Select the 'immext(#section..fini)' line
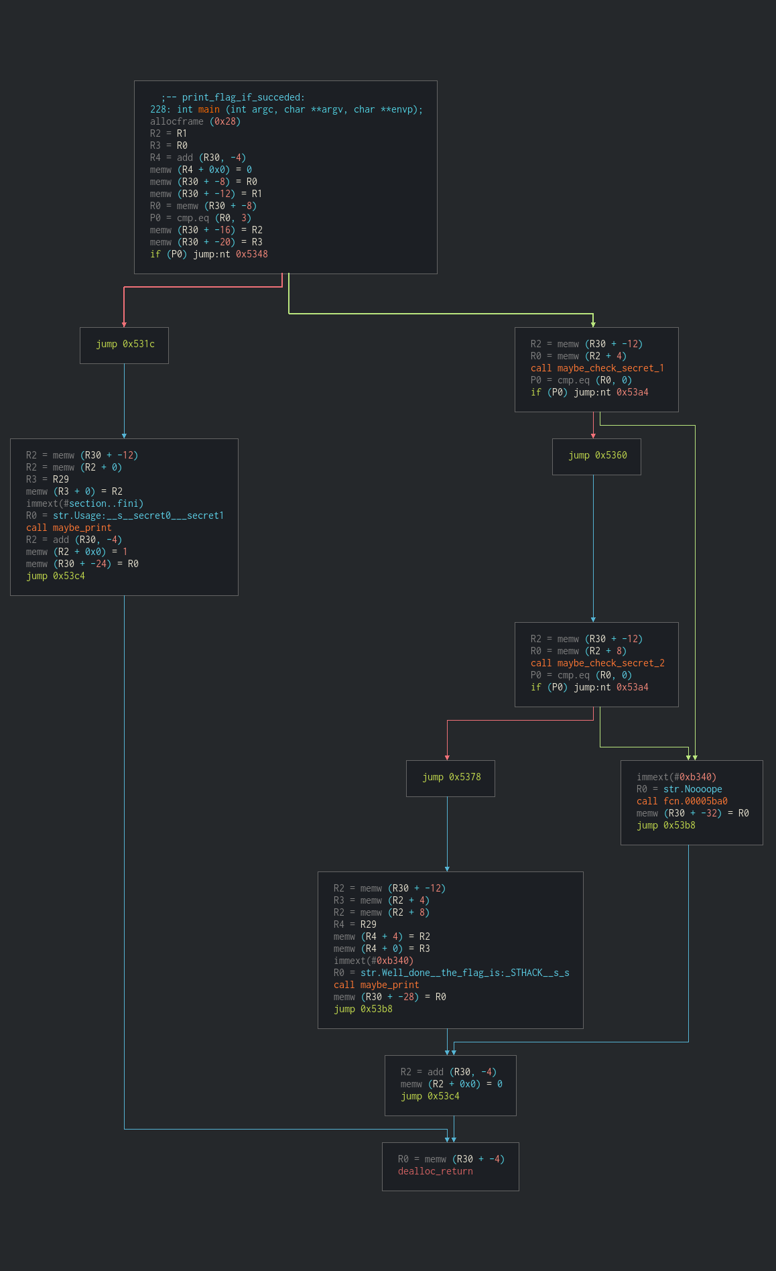This screenshot has width=776, height=1271. (85, 503)
